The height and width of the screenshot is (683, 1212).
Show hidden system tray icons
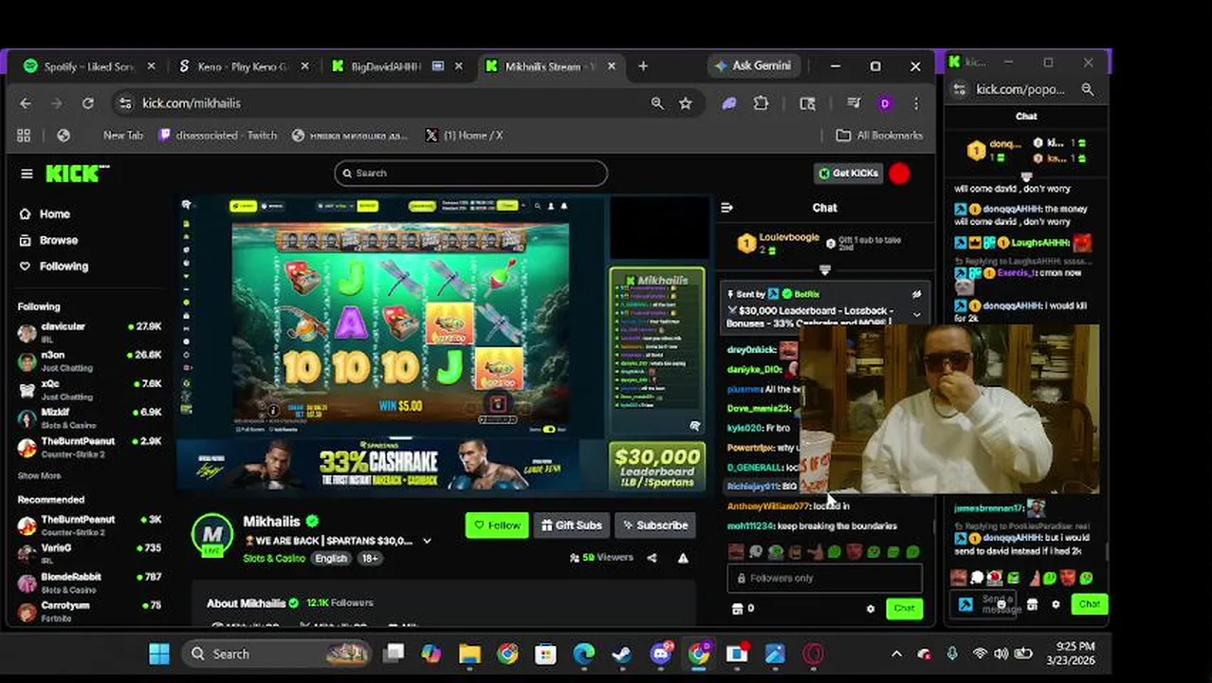[x=896, y=654]
